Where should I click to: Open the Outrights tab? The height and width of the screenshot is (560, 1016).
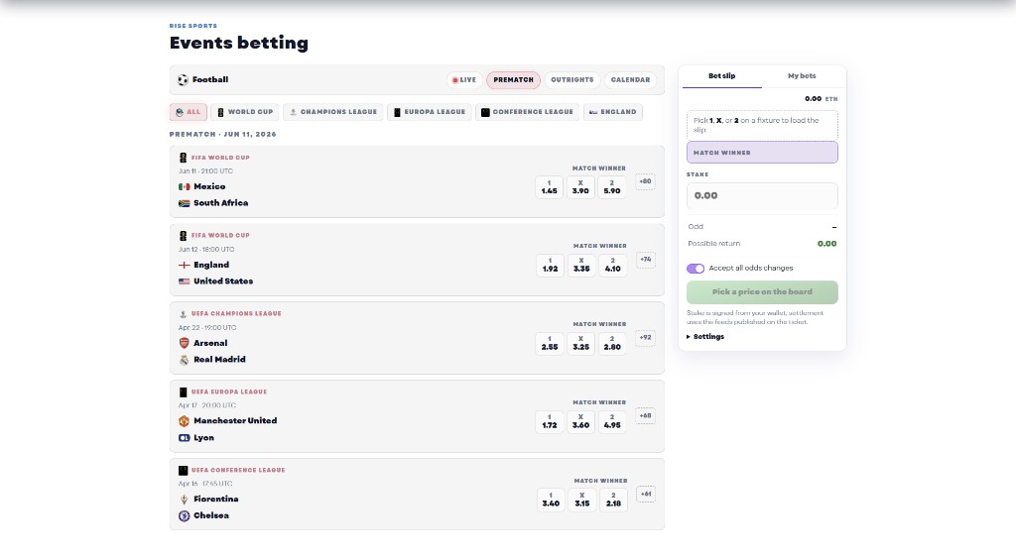(x=571, y=80)
